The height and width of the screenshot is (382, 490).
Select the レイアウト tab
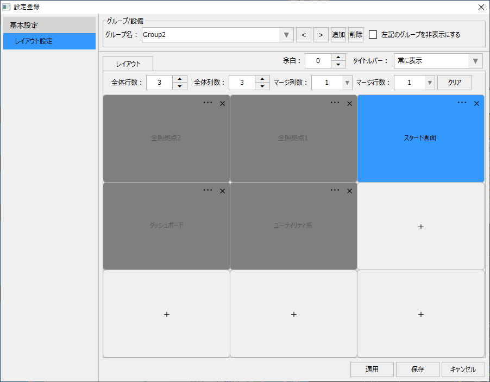click(x=128, y=63)
